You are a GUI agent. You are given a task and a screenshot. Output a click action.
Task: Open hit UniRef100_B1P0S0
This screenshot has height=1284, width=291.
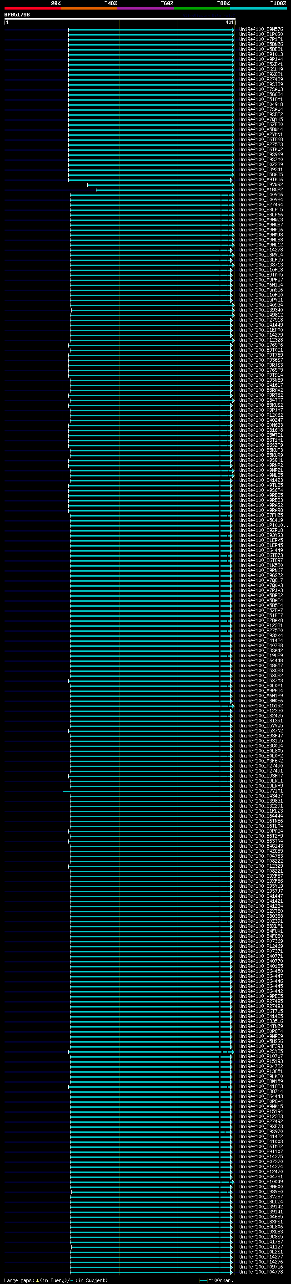[261, 35]
